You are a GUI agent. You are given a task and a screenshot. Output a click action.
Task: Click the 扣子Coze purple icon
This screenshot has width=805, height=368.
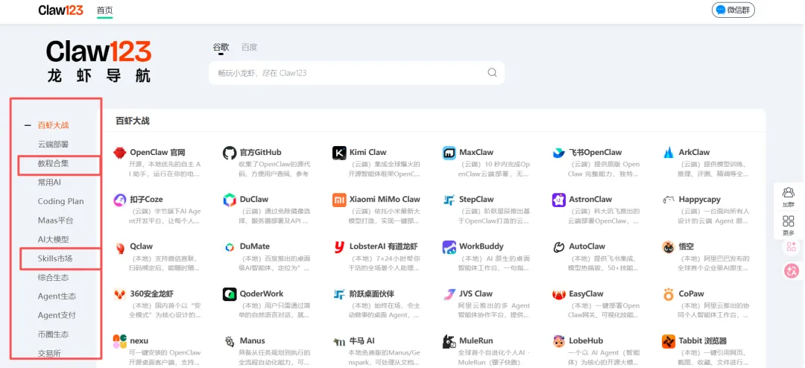click(x=119, y=200)
